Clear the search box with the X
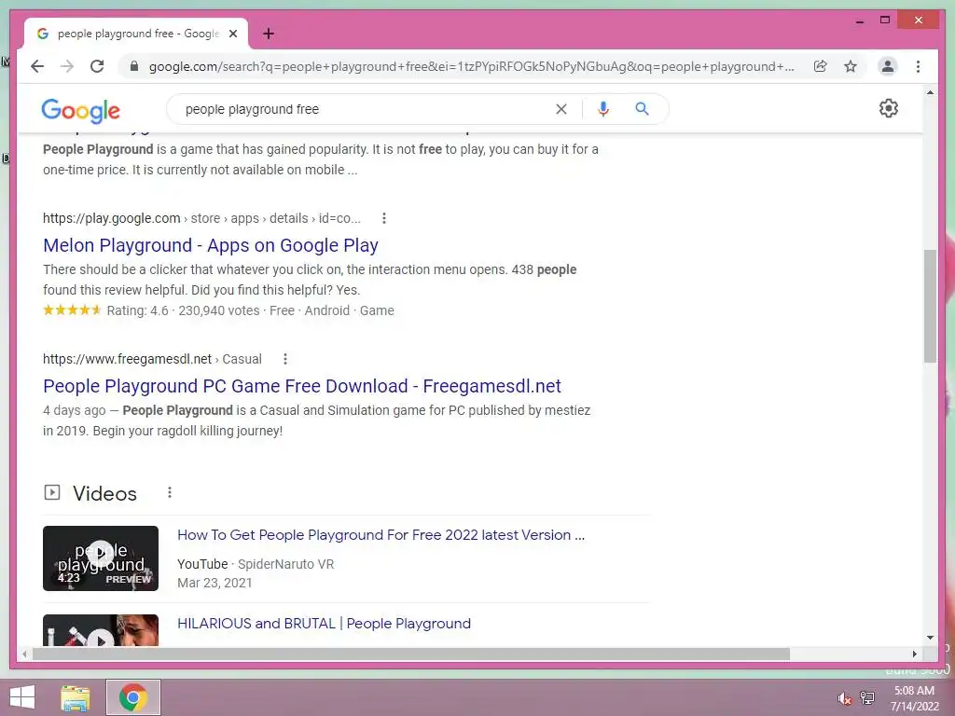This screenshot has width=955, height=716. tap(561, 109)
